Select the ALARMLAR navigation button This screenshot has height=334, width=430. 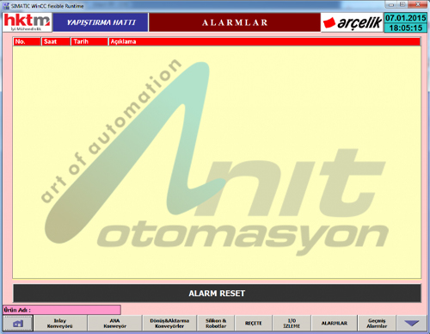click(335, 323)
